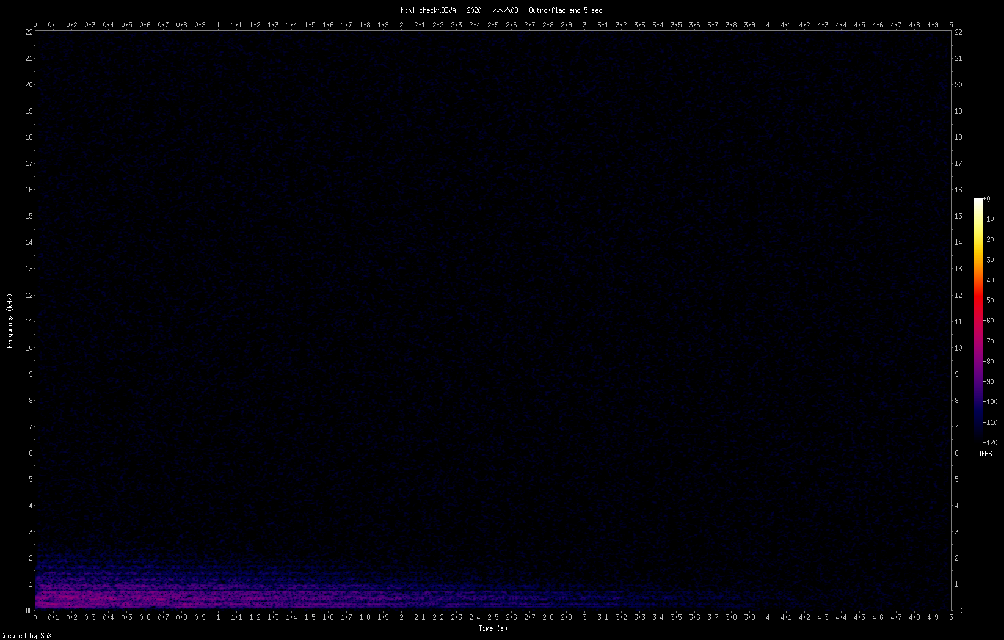The image size is (1004, 640).
Task: Click the "dBFS" legend unit label
Action: coord(984,454)
